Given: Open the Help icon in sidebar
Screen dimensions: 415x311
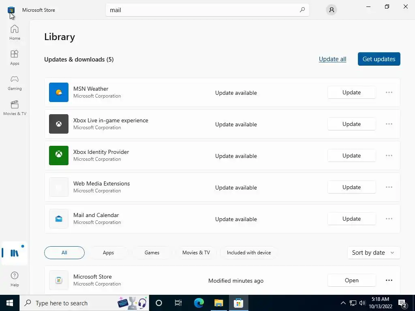Looking at the screenshot, I should (x=15, y=279).
